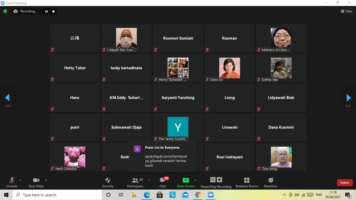The image size is (356, 200).
Task: Open the Chat panel
Action: [163, 182]
